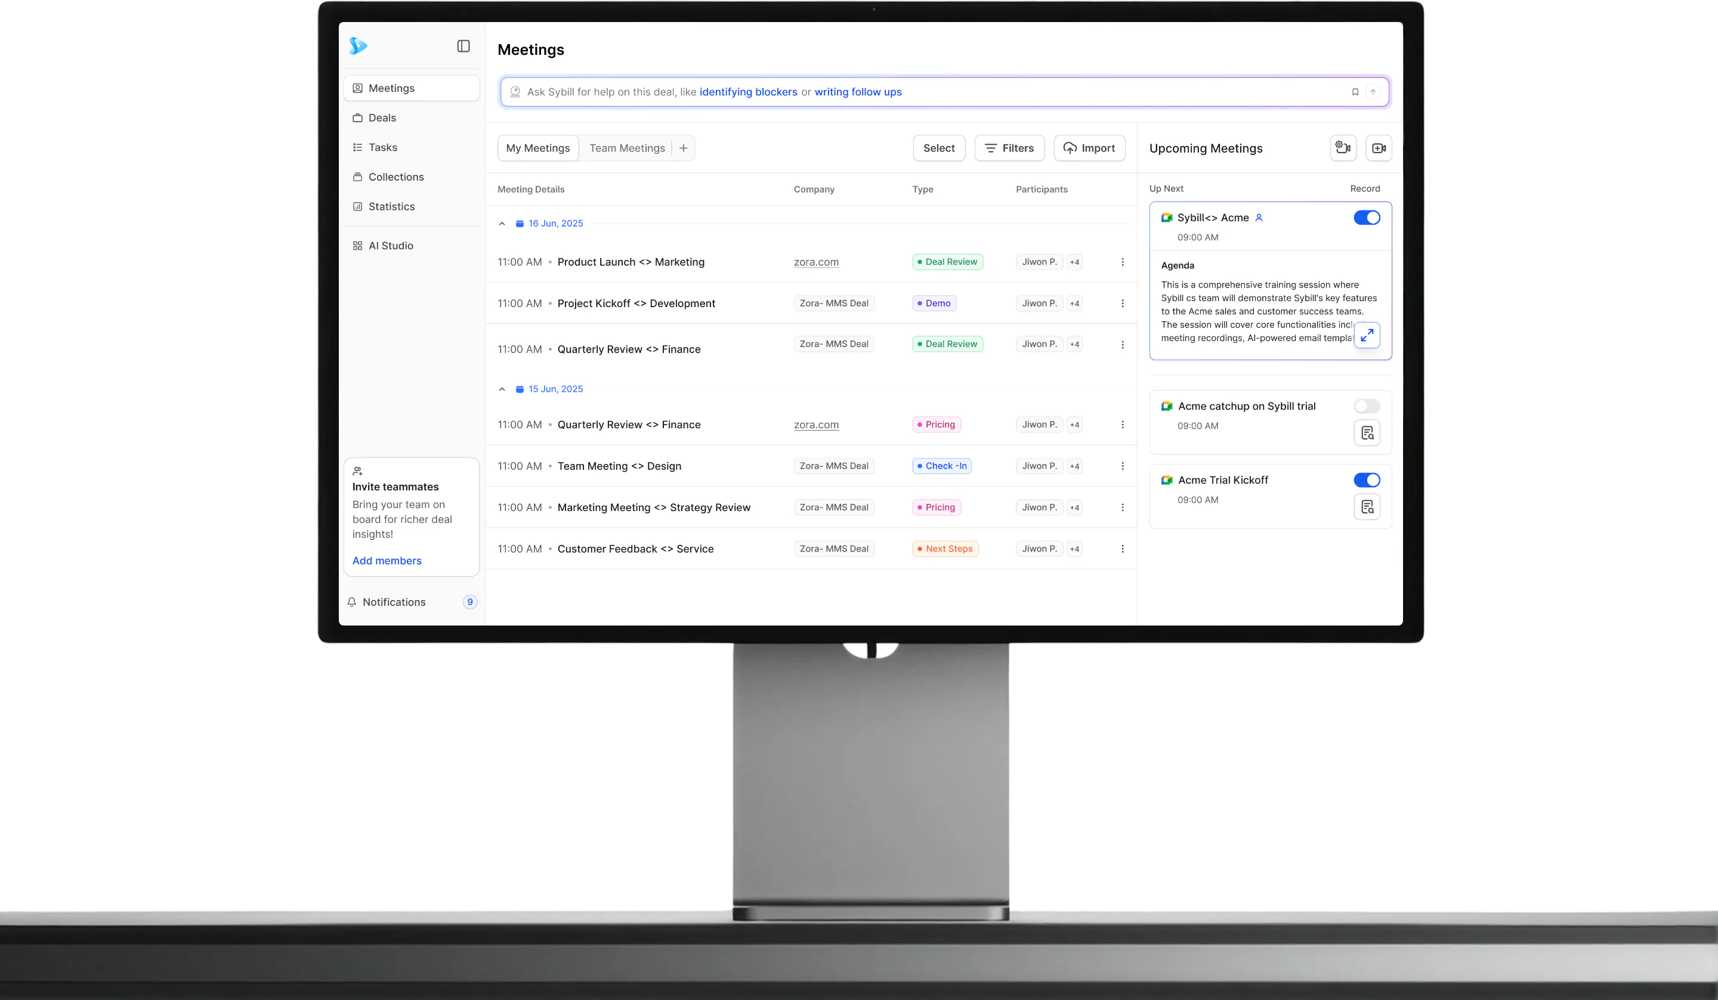Screen dimensions: 1718x1000
Task: Open more options for Product Launch <> Marketing
Action: click(1122, 262)
